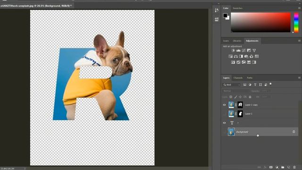302x170 pixels.
Task: Toggle lock image pixels
Action: tap(235, 97)
